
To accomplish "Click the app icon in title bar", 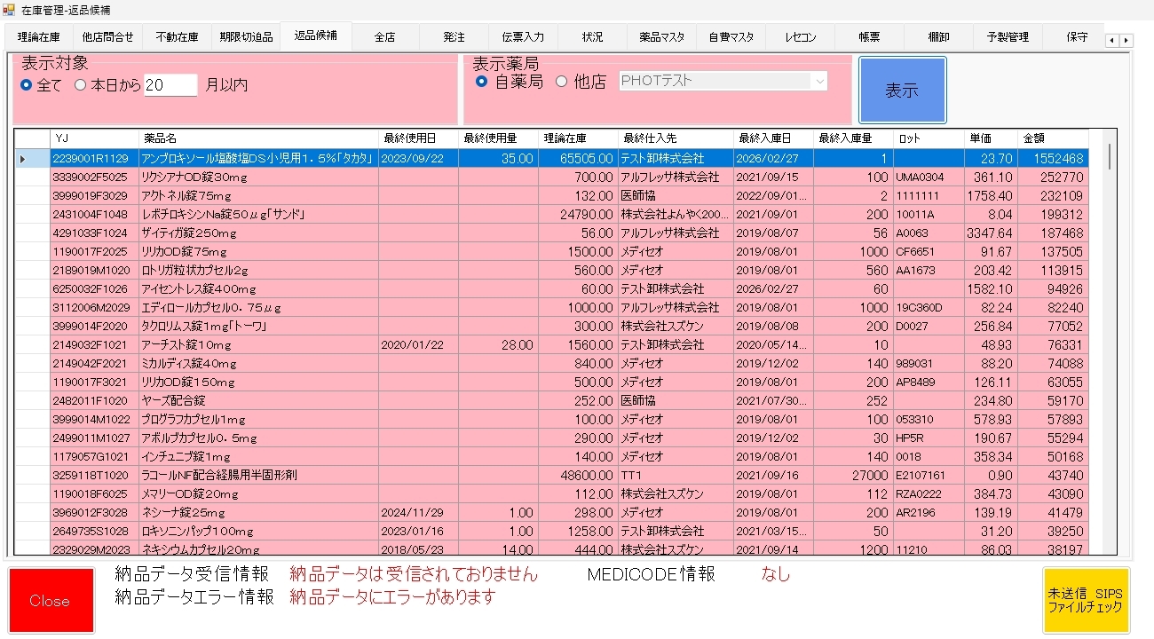I will point(8,8).
